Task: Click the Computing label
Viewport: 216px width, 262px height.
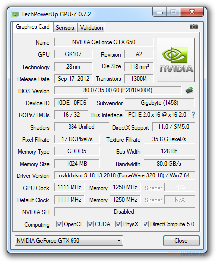Action: click(x=37, y=225)
